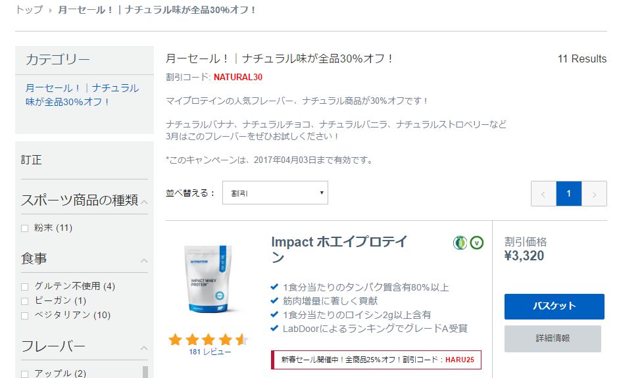The height and width of the screenshot is (378, 617).
Task: Go to トップ in the breadcrumb
Action: (x=29, y=9)
